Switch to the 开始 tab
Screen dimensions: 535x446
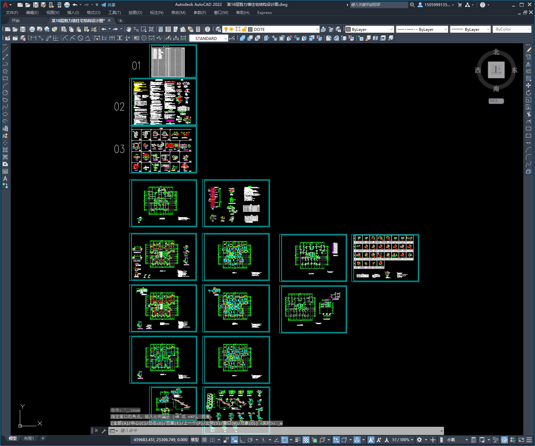pyautogui.click(x=16, y=20)
